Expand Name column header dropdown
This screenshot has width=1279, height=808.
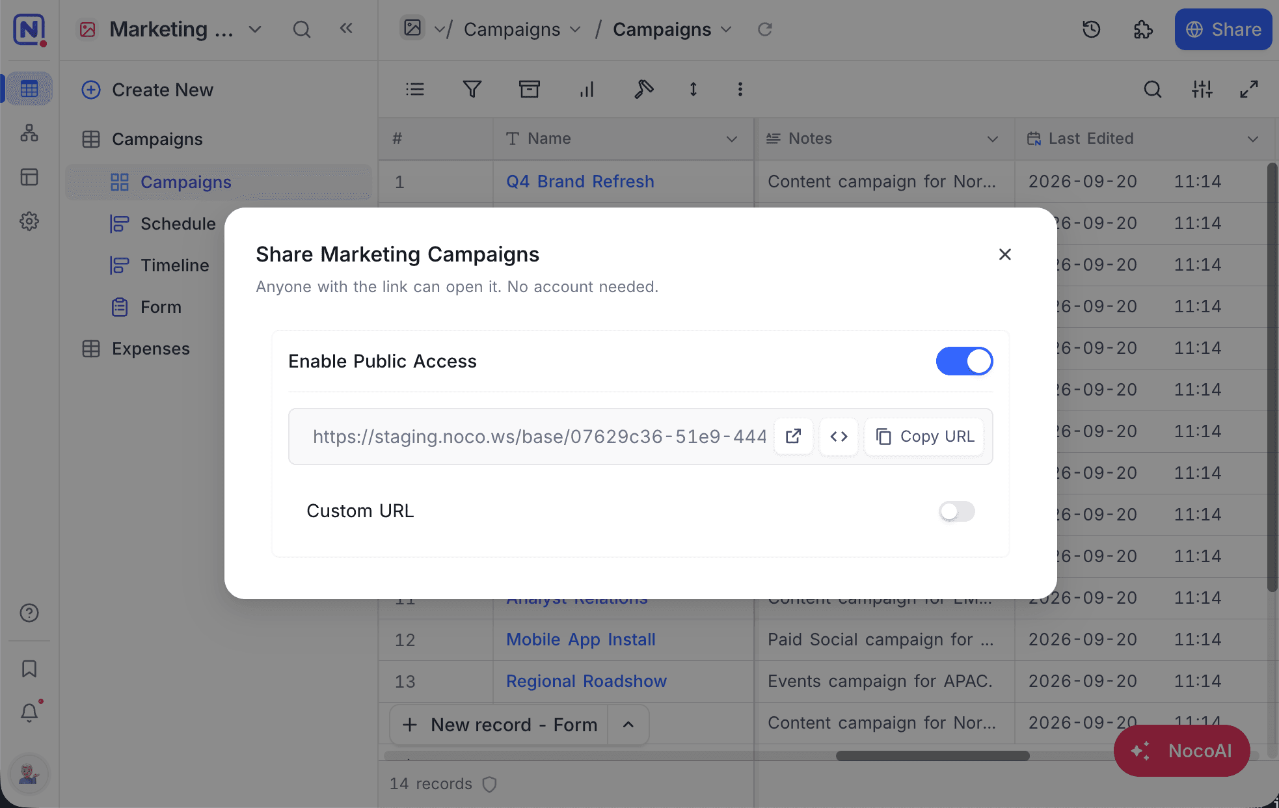click(x=731, y=139)
